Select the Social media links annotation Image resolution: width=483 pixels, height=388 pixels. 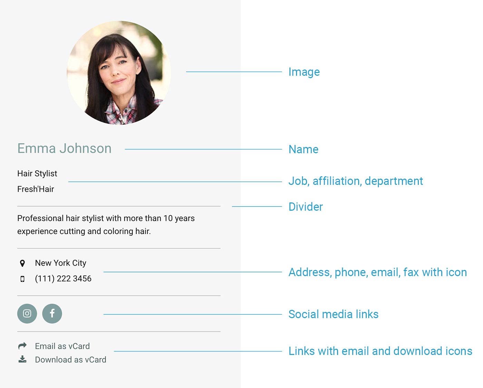333,314
